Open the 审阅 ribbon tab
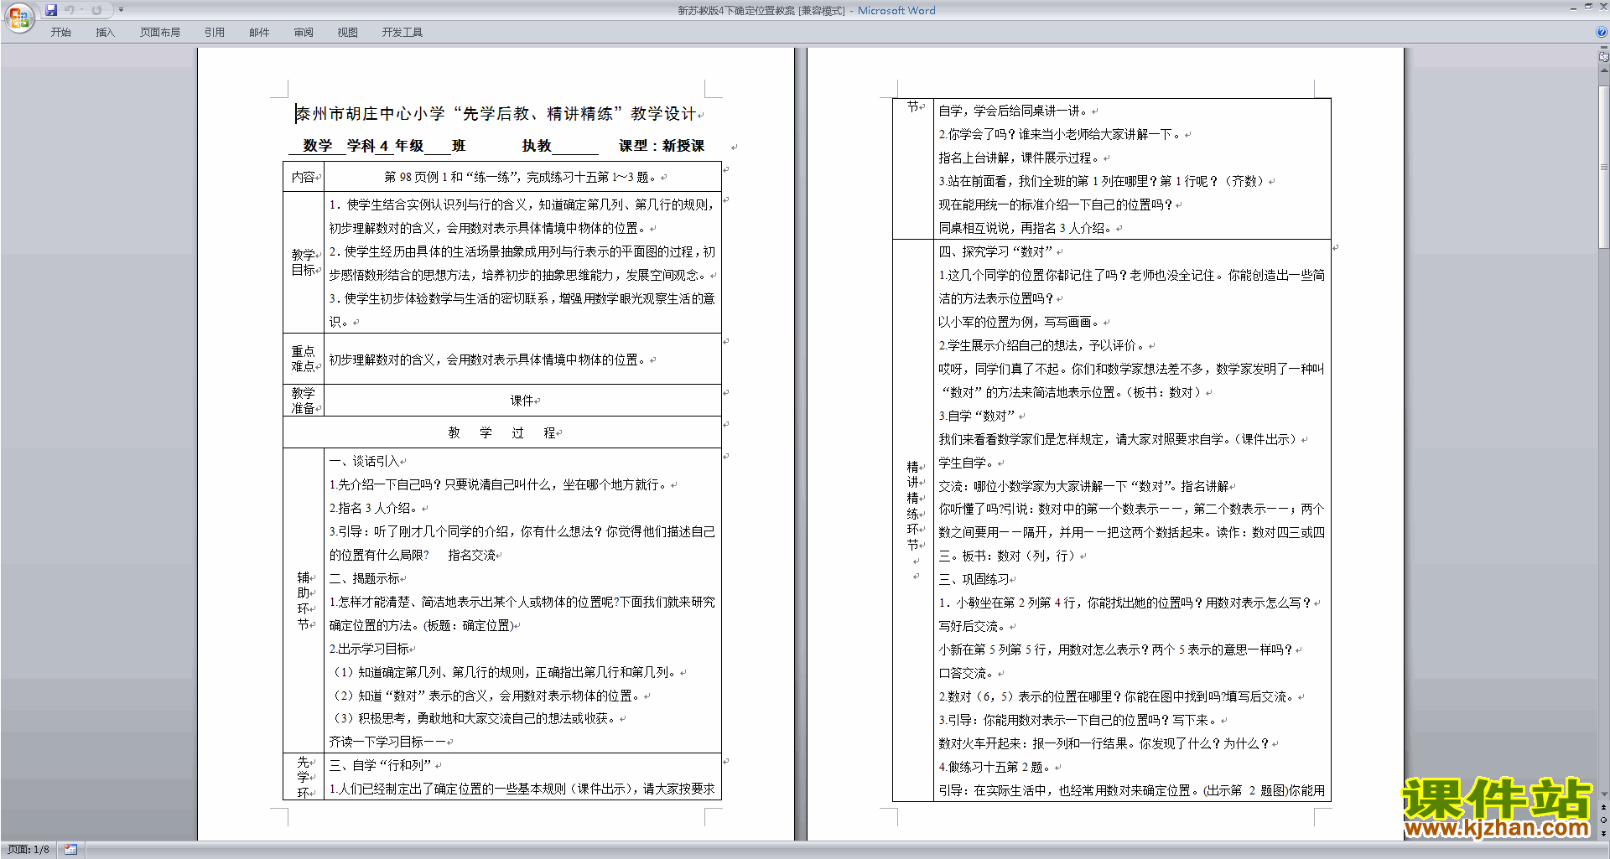This screenshot has width=1610, height=859. [304, 32]
